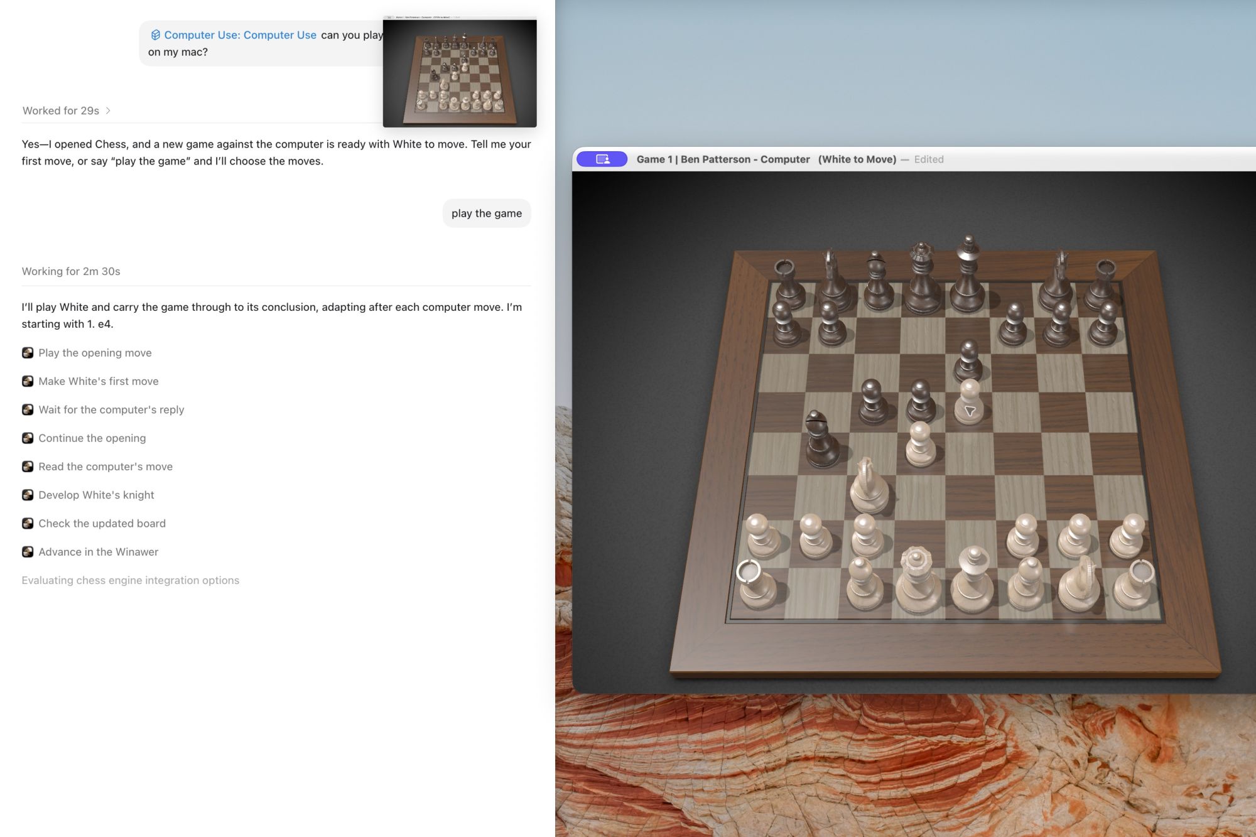Screen dimensions: 1256x837
Task: Click the cube icon before Computer Use link
Action: (x=155, y=35)
